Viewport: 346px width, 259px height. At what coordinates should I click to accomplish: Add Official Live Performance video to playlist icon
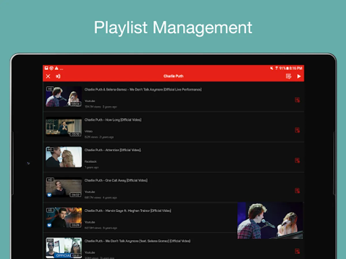(297, 100)
